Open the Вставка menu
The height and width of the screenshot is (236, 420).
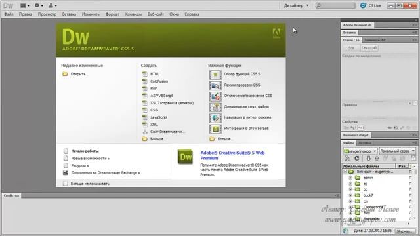tap(69, 14)
